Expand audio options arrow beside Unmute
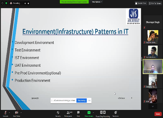The image size is (163, 118). click(9, 113)
